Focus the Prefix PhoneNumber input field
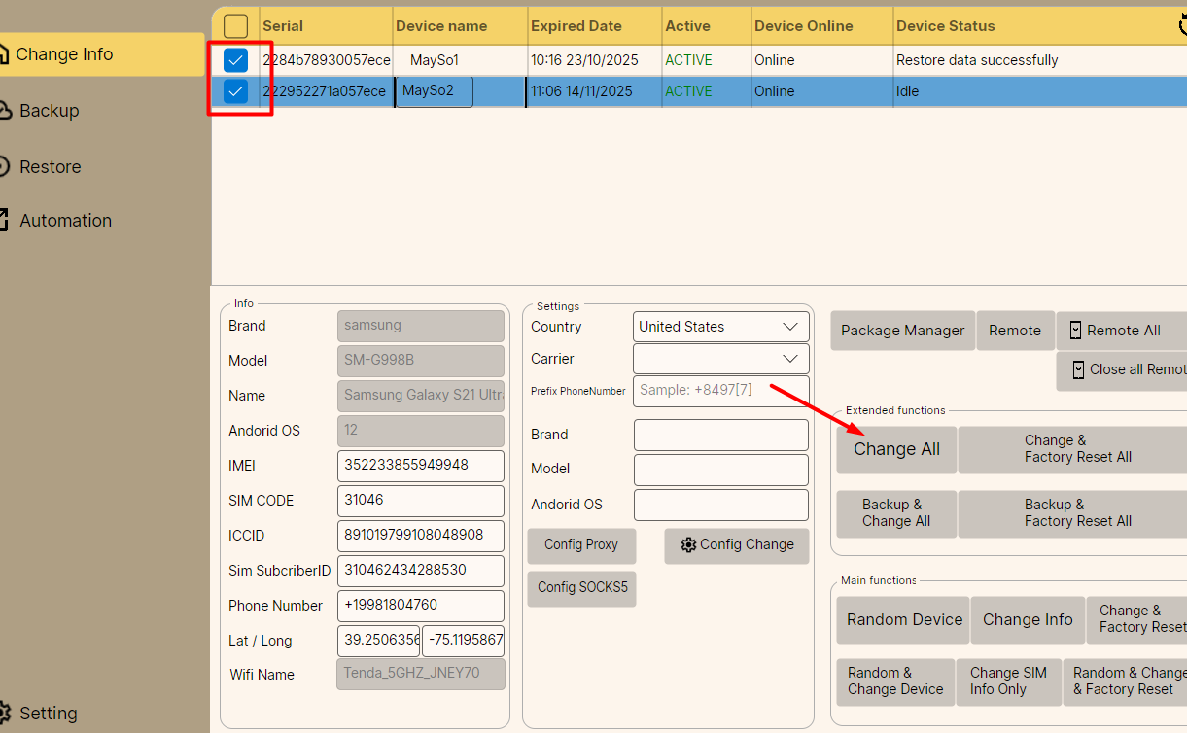Viewport: 1187px width, 733px height. coord(720,391)
